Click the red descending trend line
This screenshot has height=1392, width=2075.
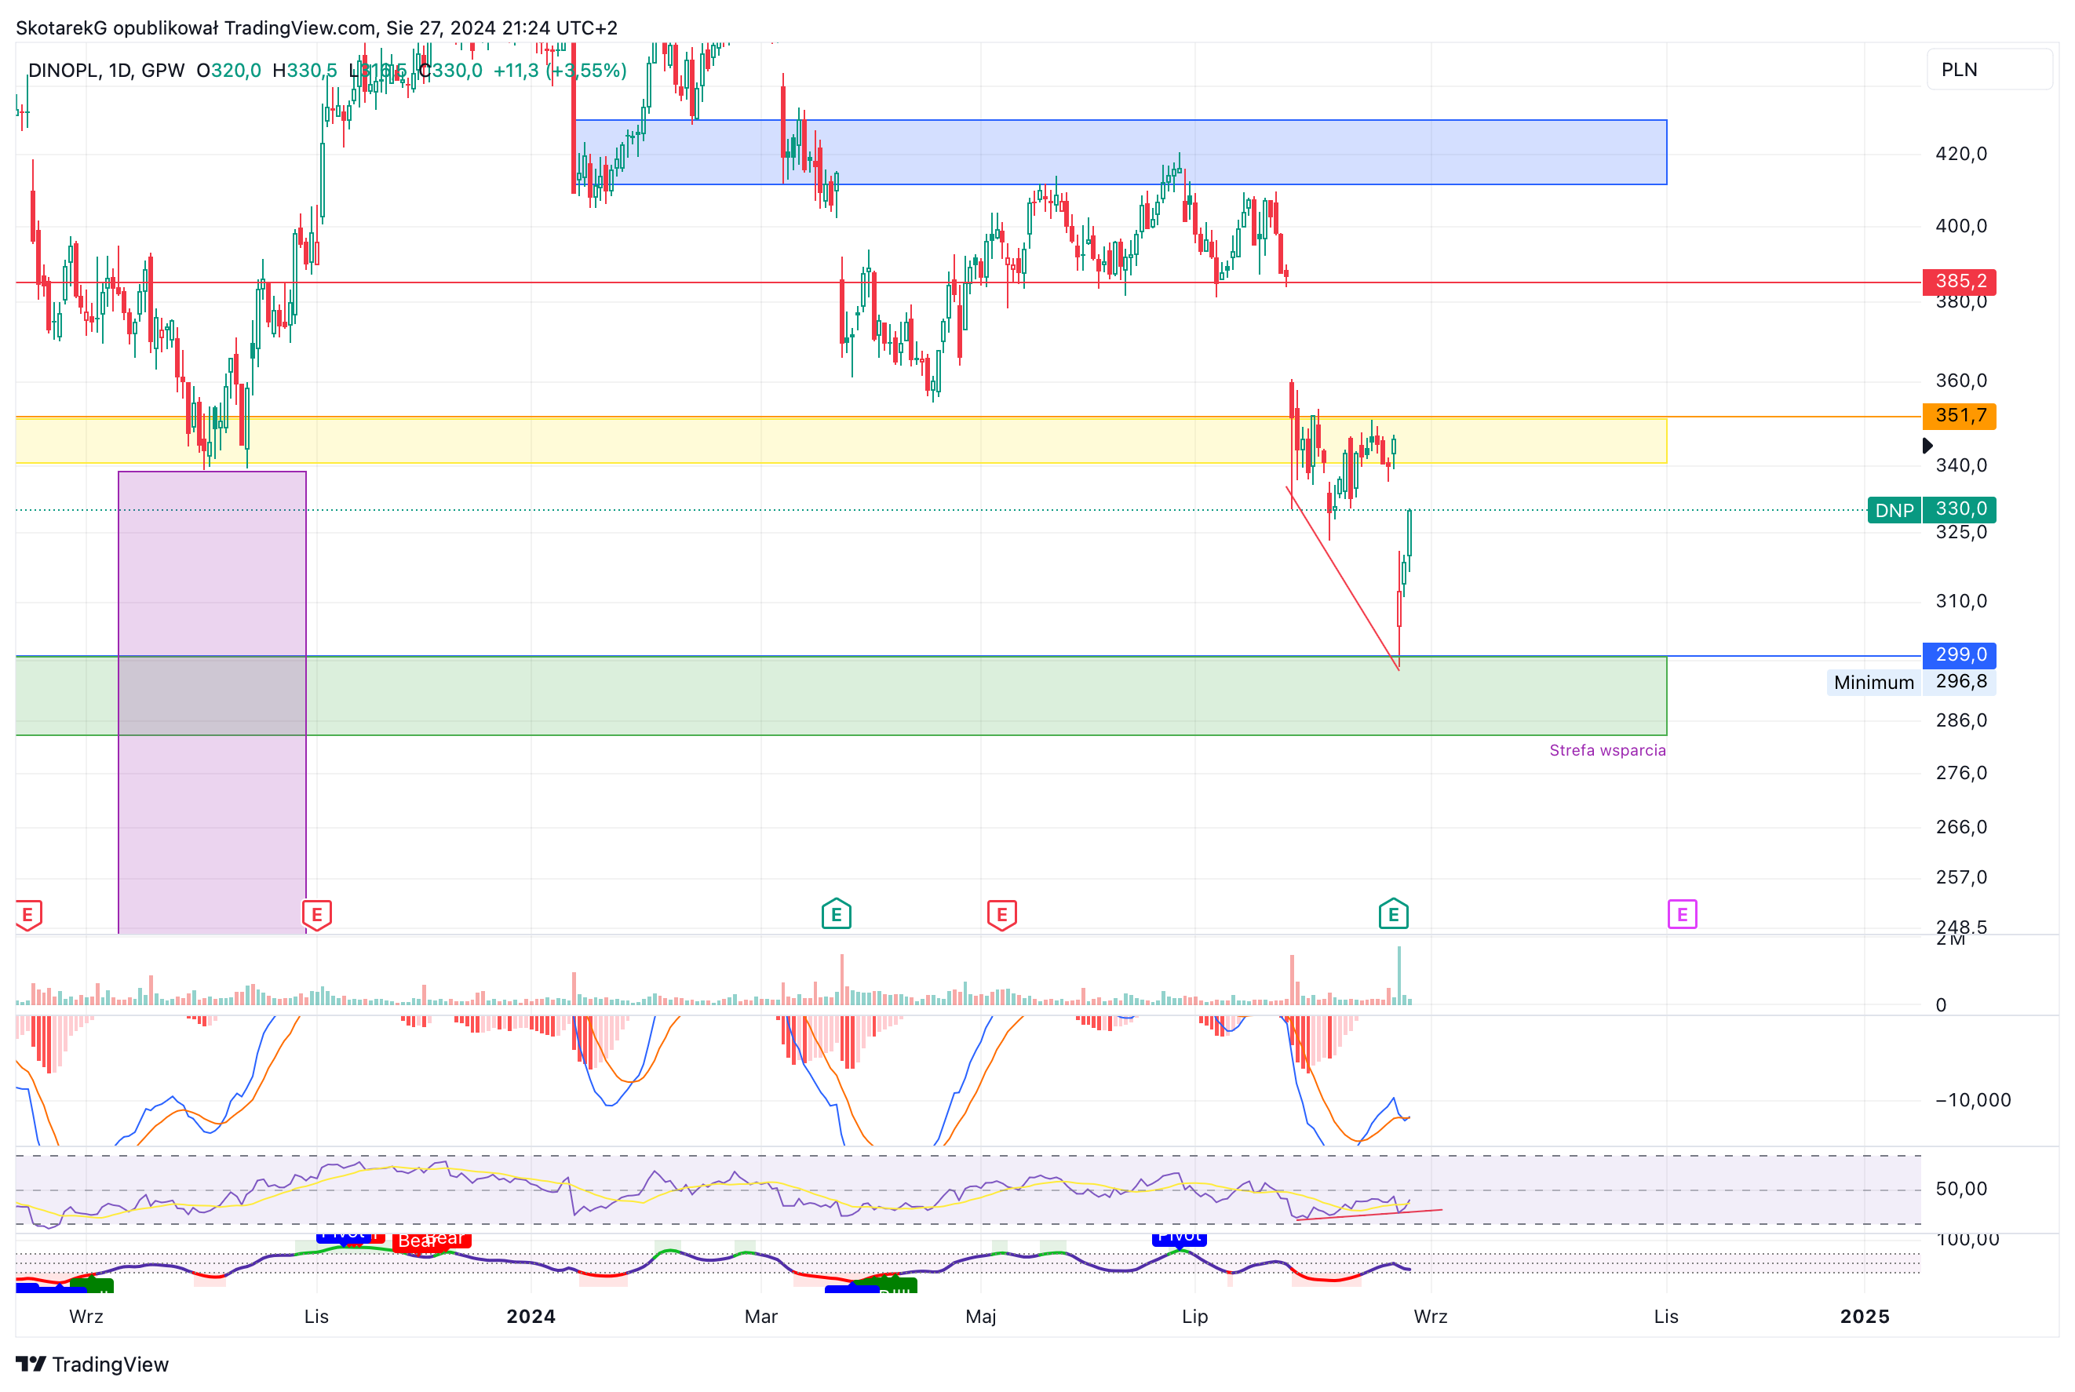[1343, 578]
